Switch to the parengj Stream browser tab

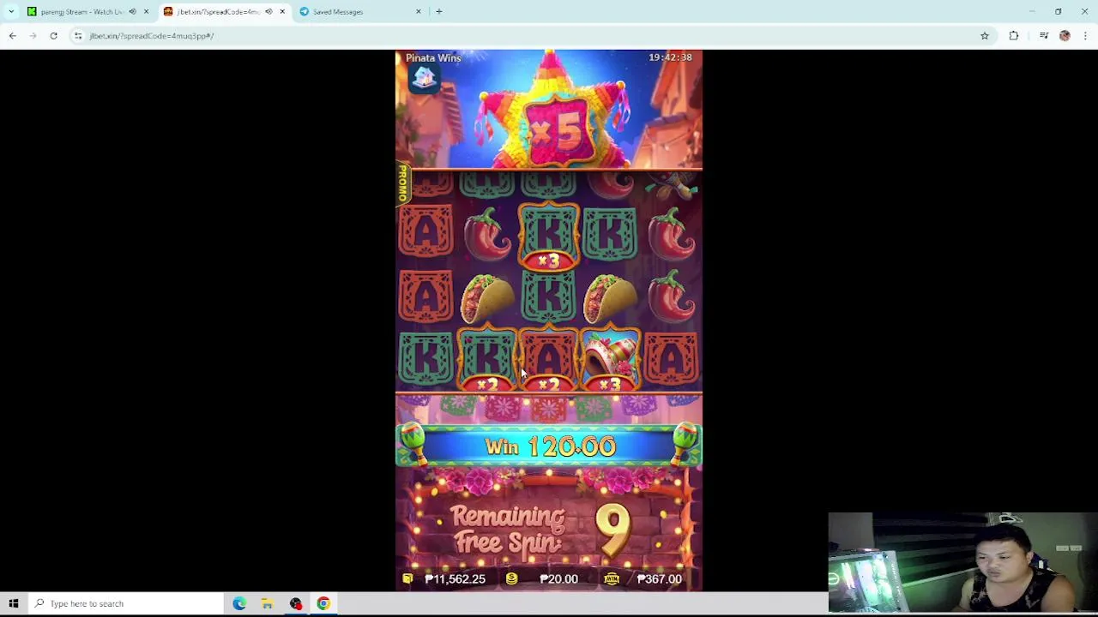[x=81, y=12]
